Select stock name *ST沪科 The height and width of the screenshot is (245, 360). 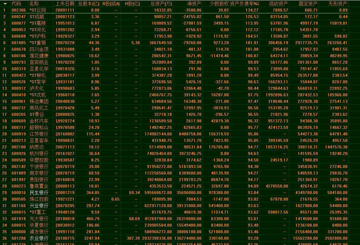(x=38, y=36)
